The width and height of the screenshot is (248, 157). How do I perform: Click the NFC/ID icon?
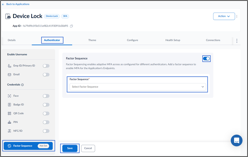tap(9, 131)
